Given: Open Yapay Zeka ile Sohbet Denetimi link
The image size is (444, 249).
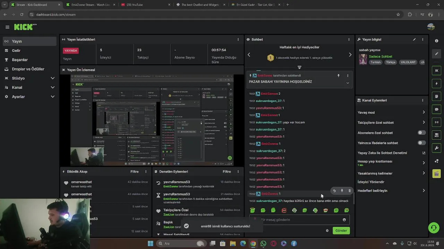Looking at the screenshot, I should [x=391, y=153].
